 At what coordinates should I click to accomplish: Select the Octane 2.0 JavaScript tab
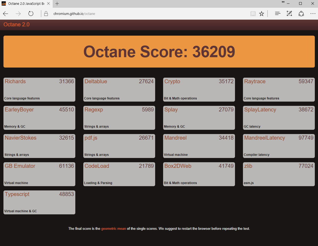click(x=26, y=4)
